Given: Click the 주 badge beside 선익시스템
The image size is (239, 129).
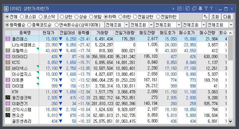Looking at the screenshot, I should [7, 109].
